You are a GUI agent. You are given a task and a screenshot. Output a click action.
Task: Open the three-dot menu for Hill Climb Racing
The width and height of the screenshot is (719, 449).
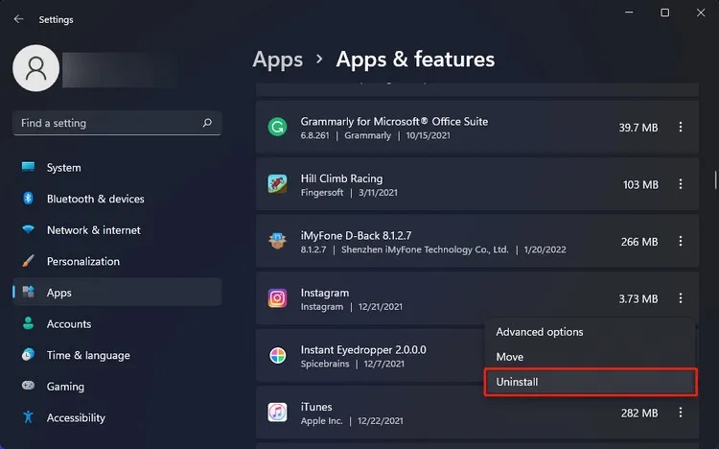click(681, 184)
